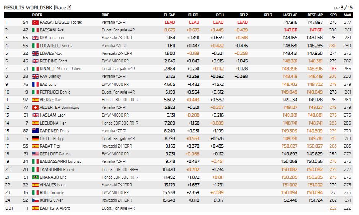Screen dimensions: 359x215
Task: Click the German flag next to Oettl
Action: pos(36,138)
